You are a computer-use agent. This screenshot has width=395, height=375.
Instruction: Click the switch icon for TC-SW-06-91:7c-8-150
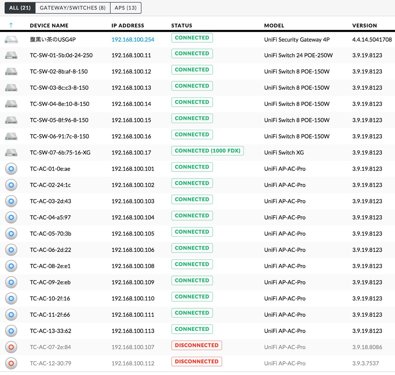pos(11,137)
